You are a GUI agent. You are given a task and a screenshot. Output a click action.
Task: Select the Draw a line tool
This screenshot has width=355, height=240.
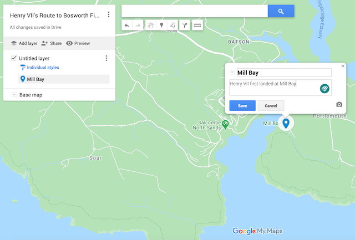[173, 25]
